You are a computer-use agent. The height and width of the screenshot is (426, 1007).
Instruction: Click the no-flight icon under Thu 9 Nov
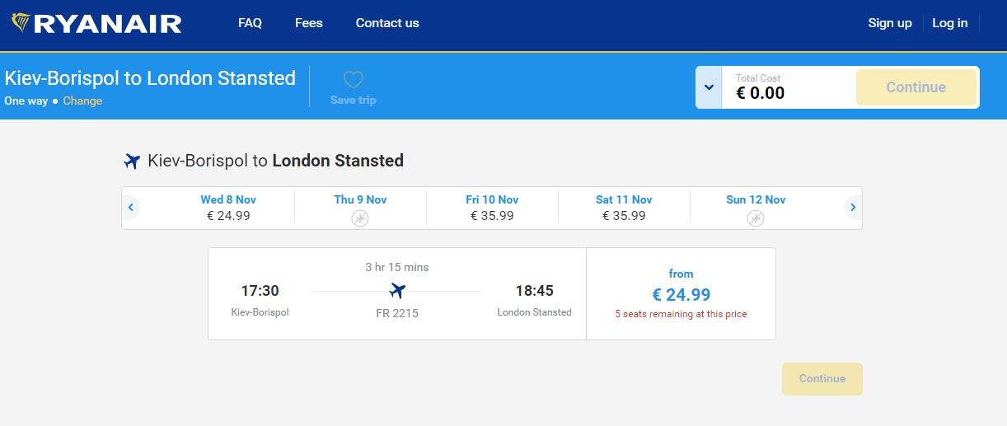(x=360, y=218)
